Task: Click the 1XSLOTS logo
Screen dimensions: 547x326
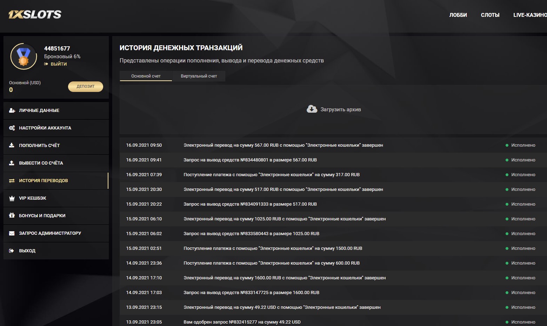Action: [35, 14]
